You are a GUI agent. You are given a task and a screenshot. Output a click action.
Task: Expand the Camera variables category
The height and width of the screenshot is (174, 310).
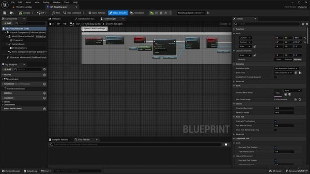(2, 102)
